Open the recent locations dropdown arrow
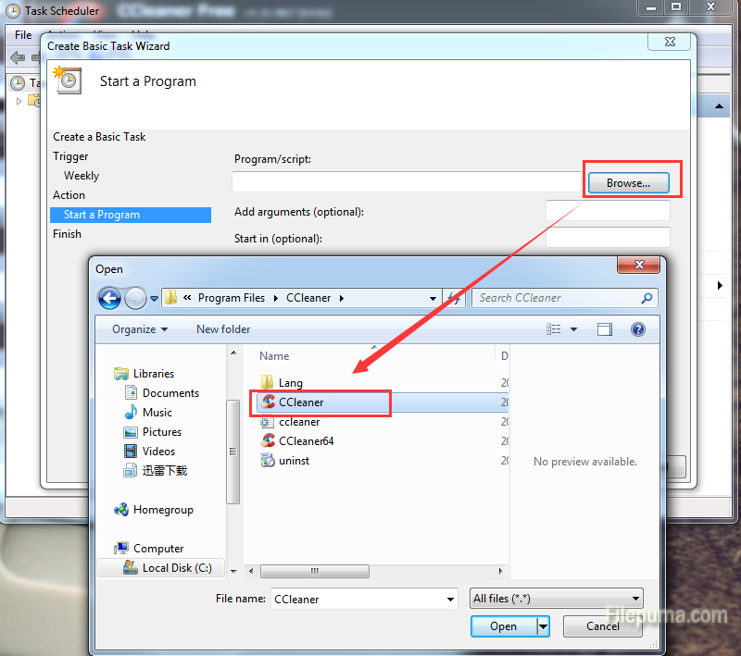Screen dimensions: 741x656 click(154, 299)
